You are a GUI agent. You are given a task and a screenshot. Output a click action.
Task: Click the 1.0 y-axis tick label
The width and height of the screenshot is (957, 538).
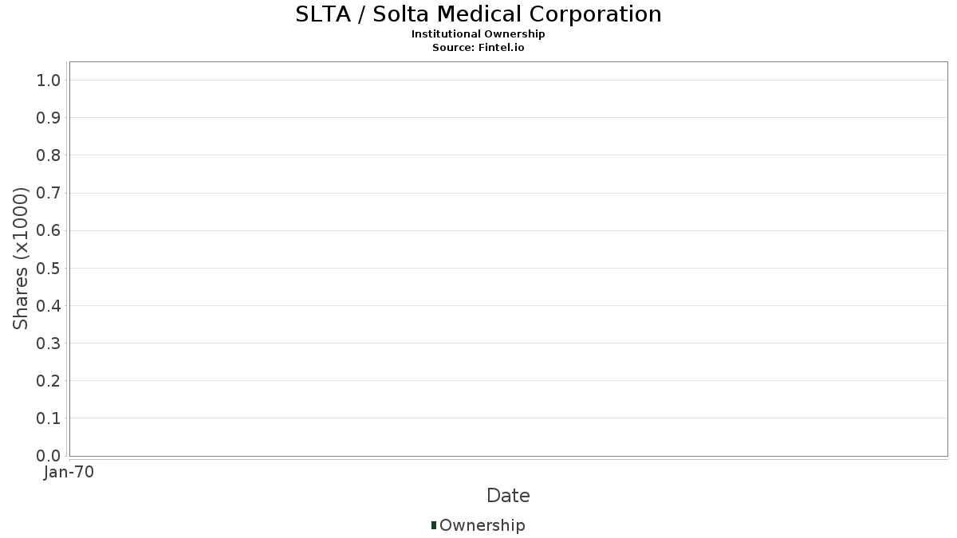point(49,80)
